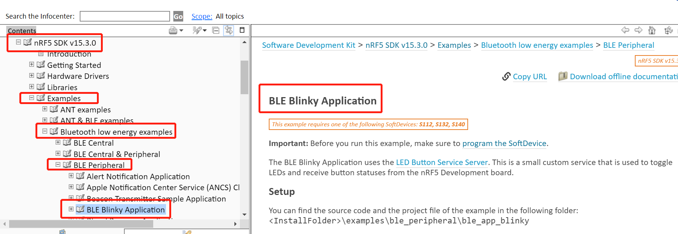Open the Examples breadcrumb link
This screenshot has height=234, width=678.
click(x=454, y=45)
